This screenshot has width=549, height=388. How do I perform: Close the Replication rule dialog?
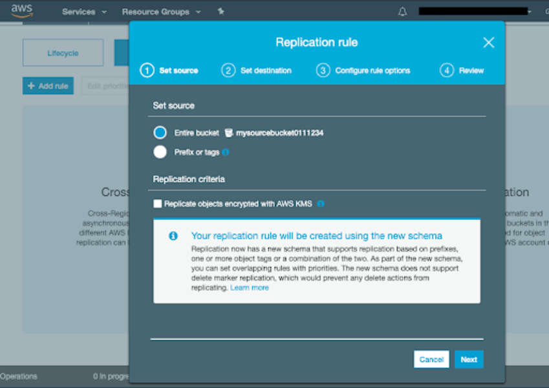click(488, 43)
